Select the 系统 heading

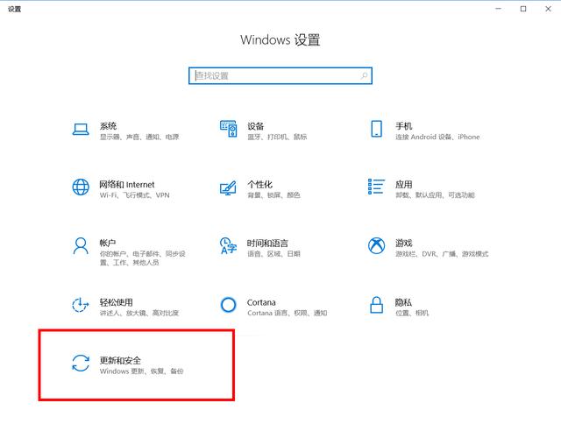point(108,126)
